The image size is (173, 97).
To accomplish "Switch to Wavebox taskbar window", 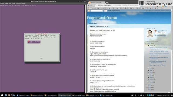I will pyautogui.click(x=23, y=95).
